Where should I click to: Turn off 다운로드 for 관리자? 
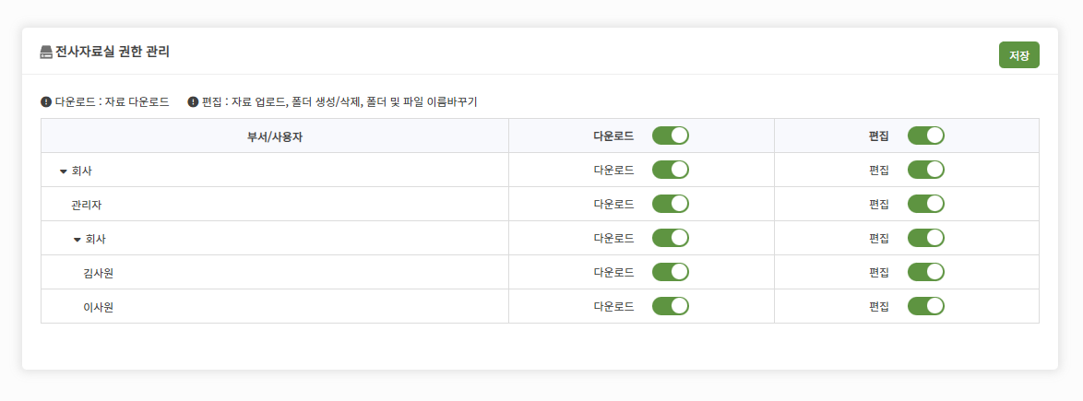(x=670, y=204)
